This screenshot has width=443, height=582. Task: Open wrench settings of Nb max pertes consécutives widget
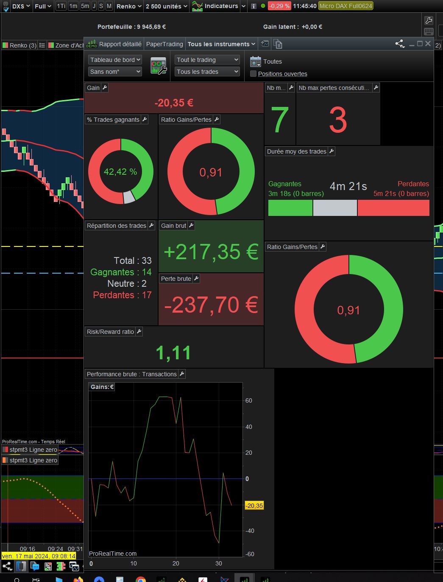(x=376, y=88)
